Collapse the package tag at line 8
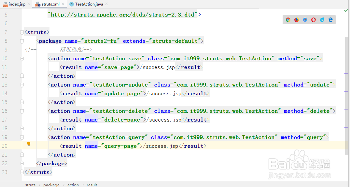Image resolution: width=350 pixels, height=187 pixels. point(22,41)
